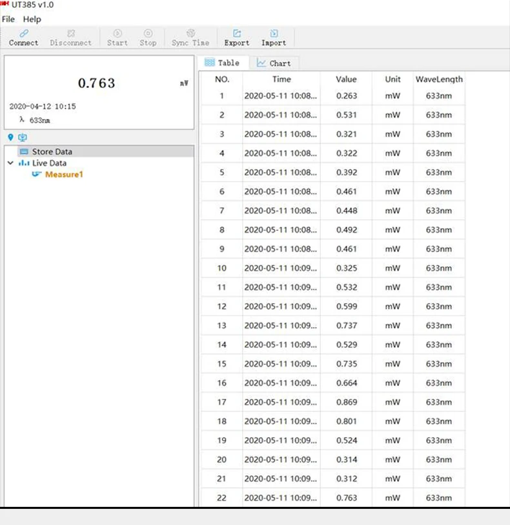Click the 0.763 live reading display
The height and width of the screenshot is (525, 510).
(x=97, y=83)
